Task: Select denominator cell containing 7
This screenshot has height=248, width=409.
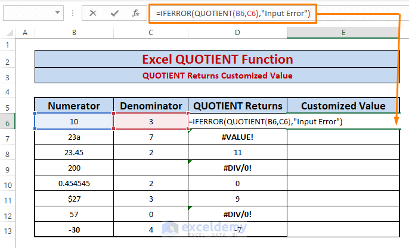Action: [151, 137]
